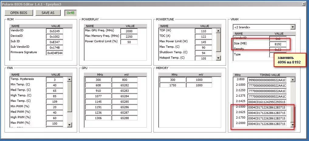Edit Max Power Limit value 145
The height and width of the screenshot is (141, 309).
204,42
